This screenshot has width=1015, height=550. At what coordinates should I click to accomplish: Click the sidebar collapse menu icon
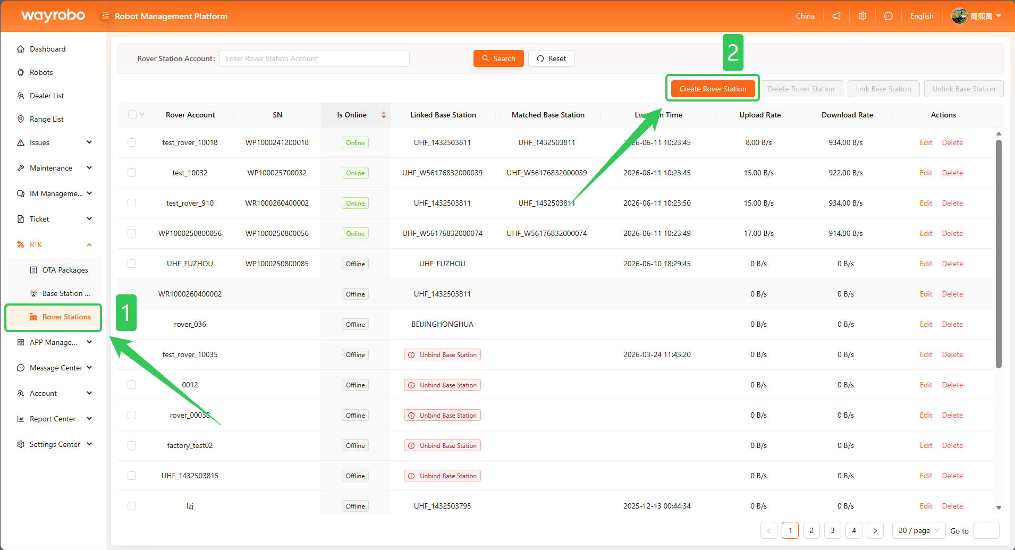106,16
